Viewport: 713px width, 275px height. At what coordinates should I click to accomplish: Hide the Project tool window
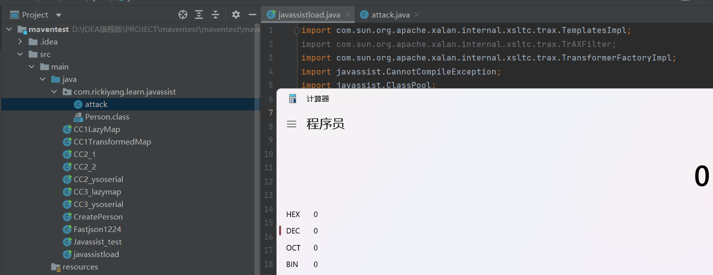pos(253,14)
